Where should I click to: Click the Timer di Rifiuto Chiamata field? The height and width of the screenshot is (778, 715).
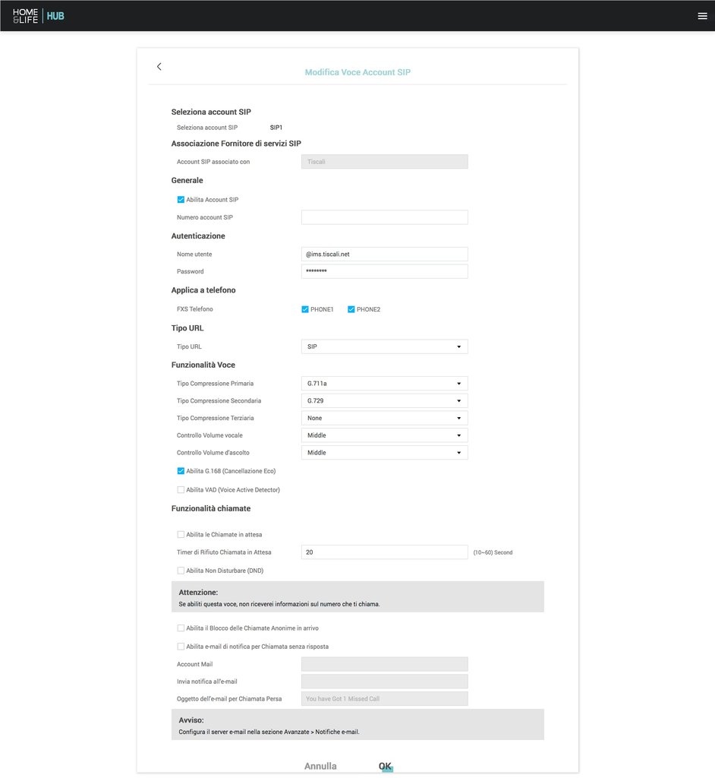(x=384, y=552)
